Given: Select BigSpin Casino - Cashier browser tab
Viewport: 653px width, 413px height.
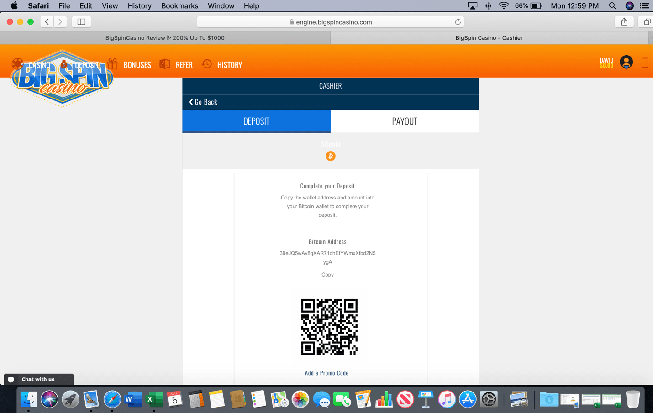Looking at the screenshot, I should [x=489, y=38].
